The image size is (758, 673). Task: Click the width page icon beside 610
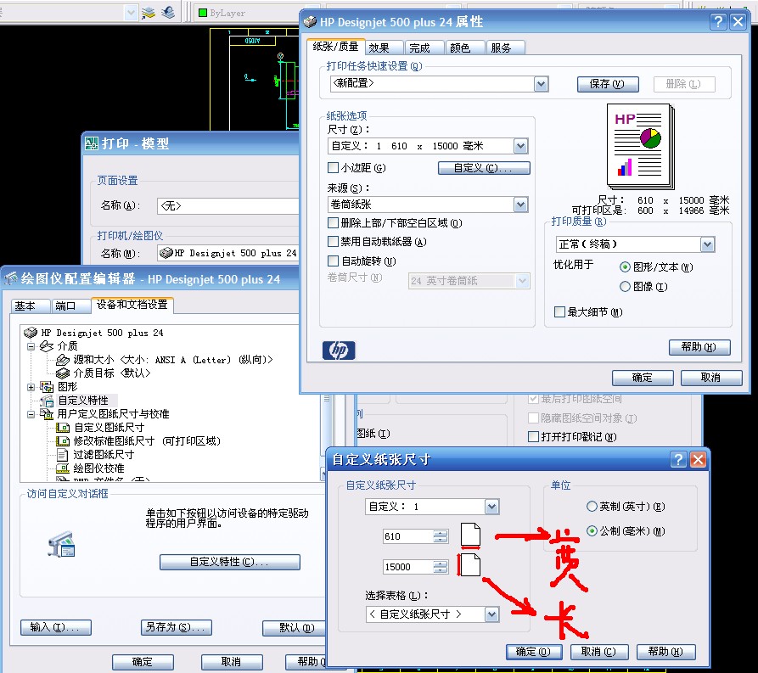click(x=470, y=536)
